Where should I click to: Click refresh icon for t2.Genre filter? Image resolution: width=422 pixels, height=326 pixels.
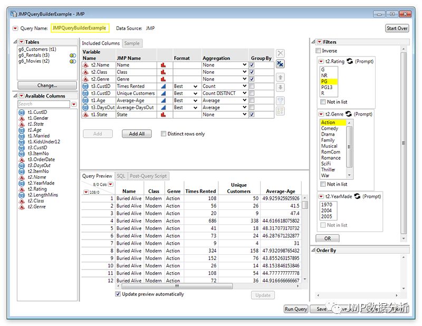tap(349, 114)
